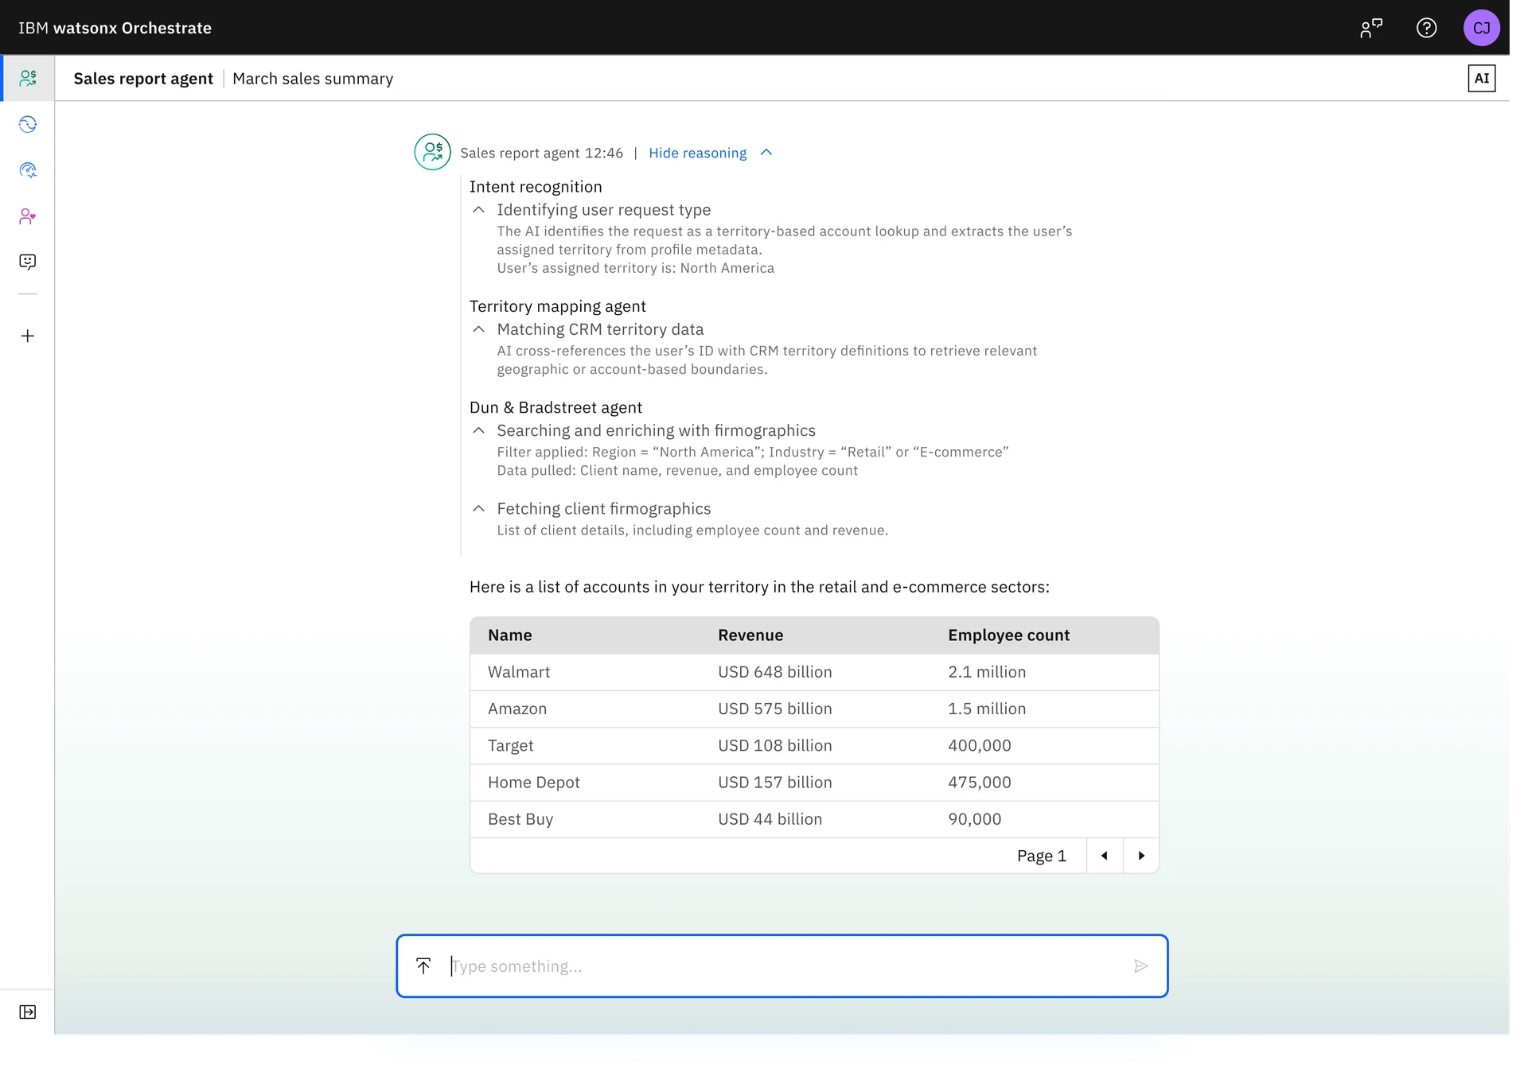Collapse Identifying user request type step

pos(478,210)
